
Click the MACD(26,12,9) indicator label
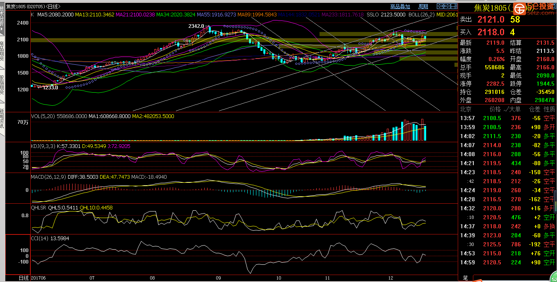pyautogui.click(x=48, y=177)
